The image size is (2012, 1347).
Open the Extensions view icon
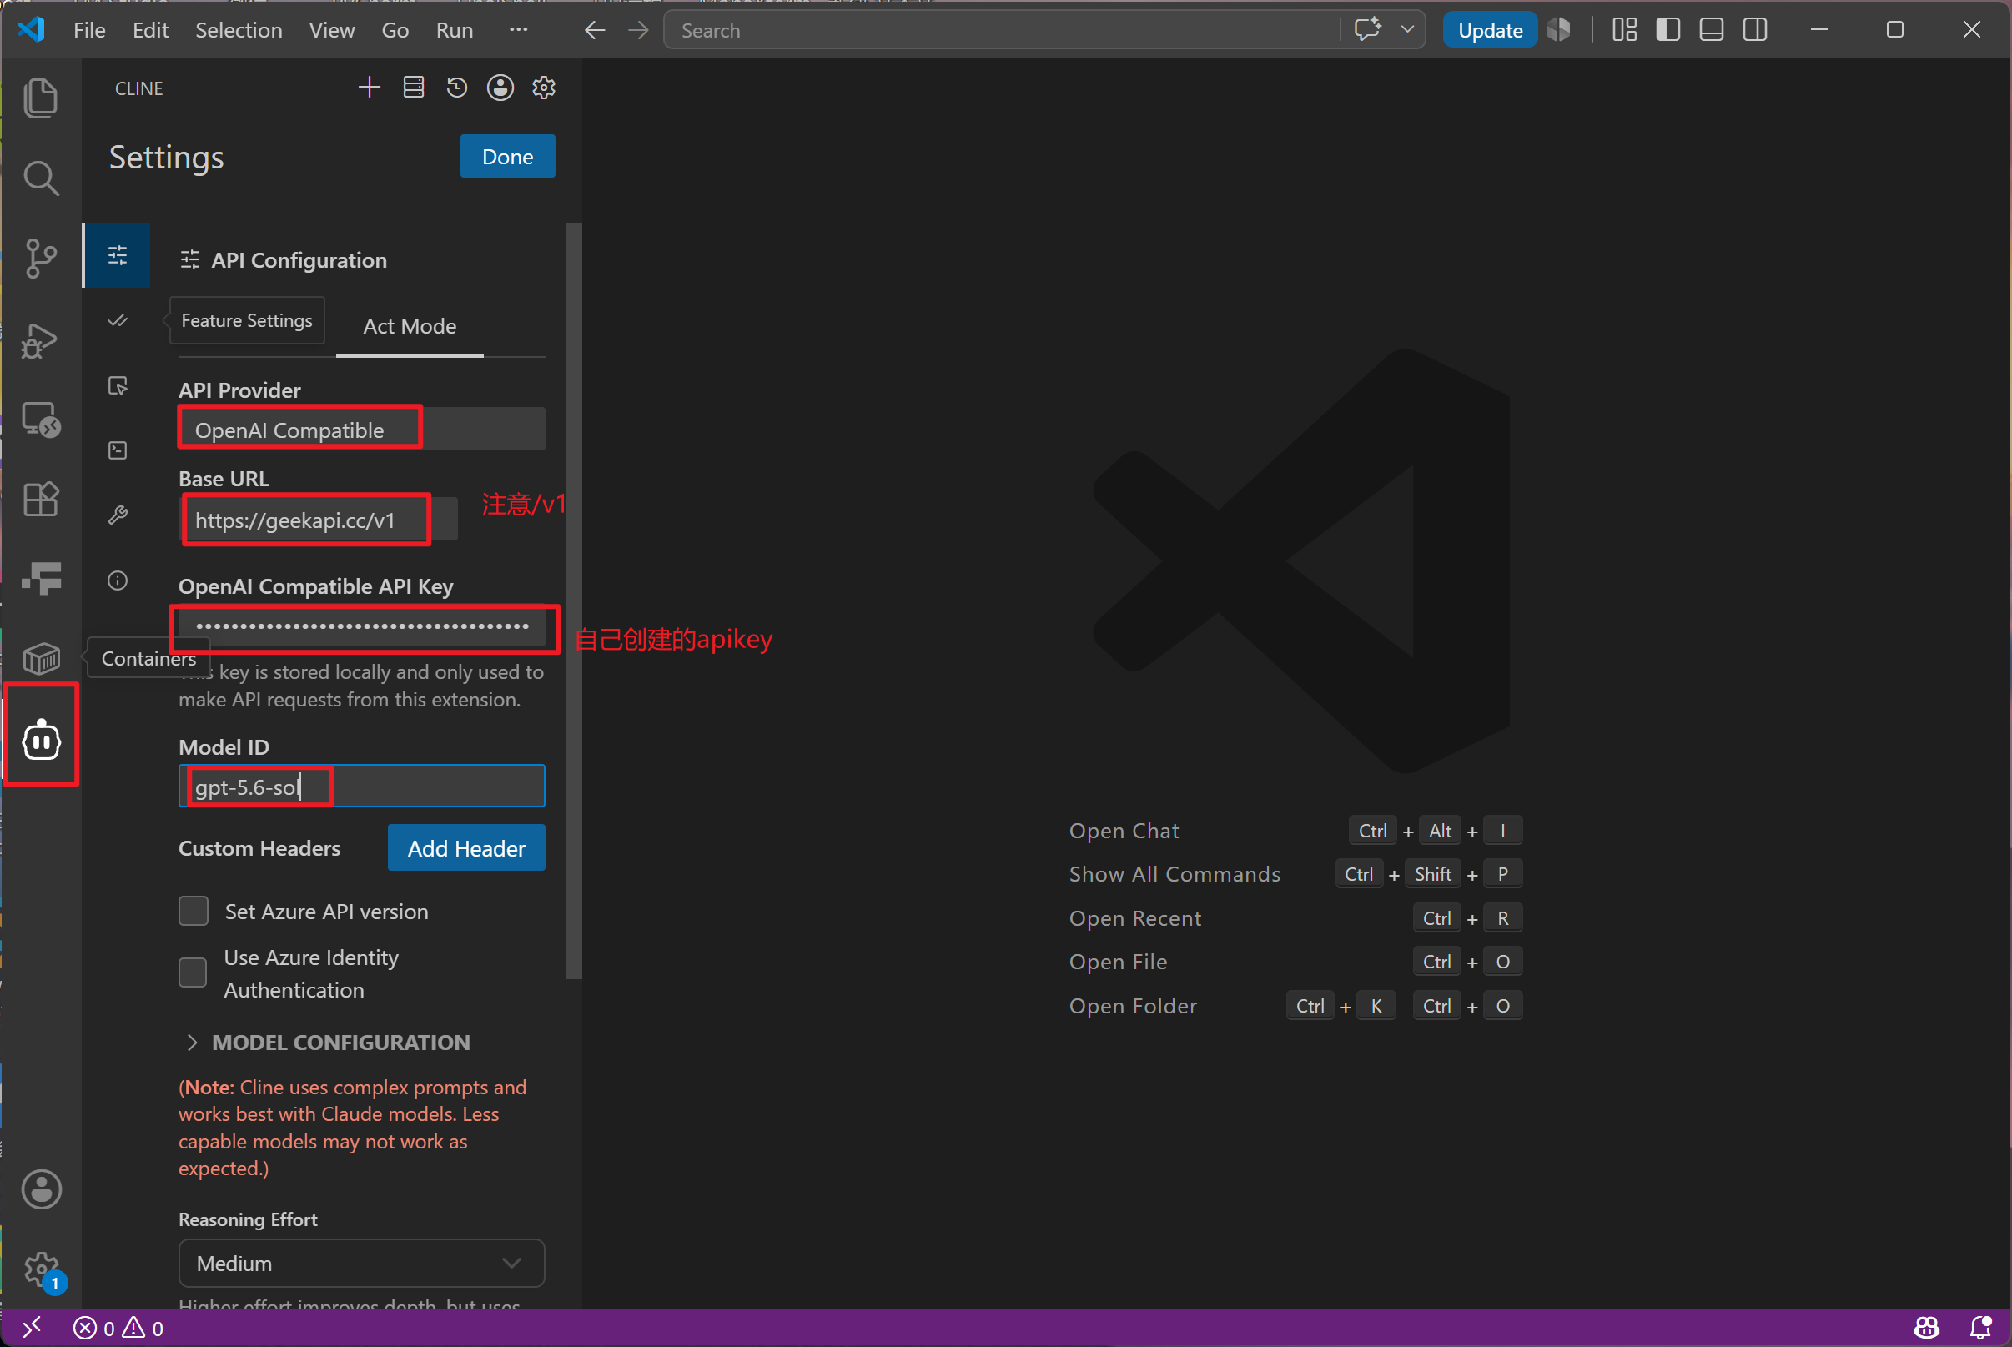pos(40,498)
